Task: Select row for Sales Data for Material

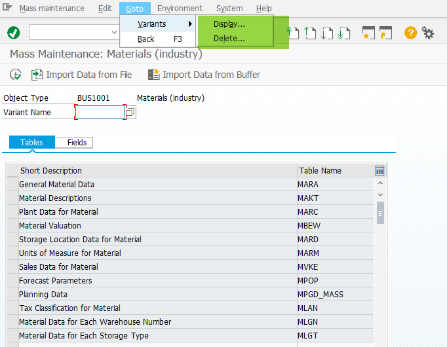Action: tap(12, 267)
